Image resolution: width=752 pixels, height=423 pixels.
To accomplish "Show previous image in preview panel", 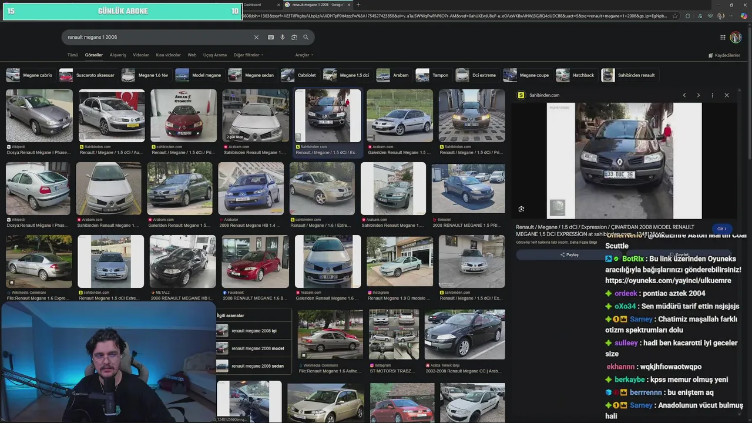I will point(684,95).
